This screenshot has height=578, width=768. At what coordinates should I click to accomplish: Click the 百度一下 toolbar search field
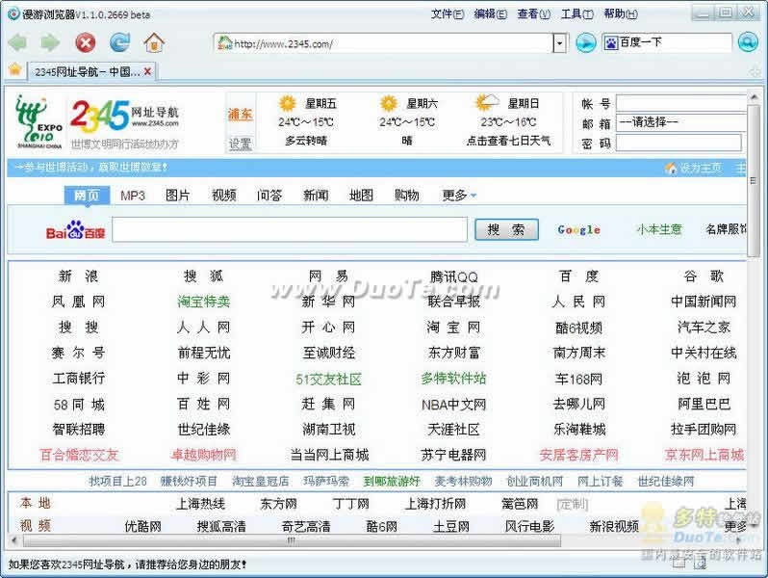(x=668, y=42)
